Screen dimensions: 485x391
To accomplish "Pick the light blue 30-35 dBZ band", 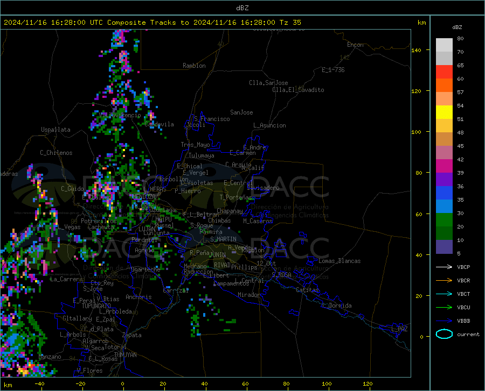I will click(x=444, y=206).
